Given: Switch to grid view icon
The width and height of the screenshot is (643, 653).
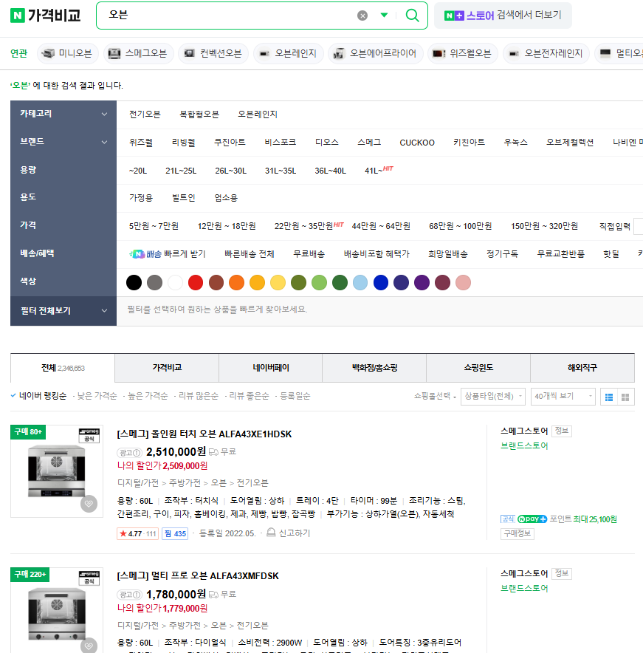Looking at the screenshot, I should (625, 397).
